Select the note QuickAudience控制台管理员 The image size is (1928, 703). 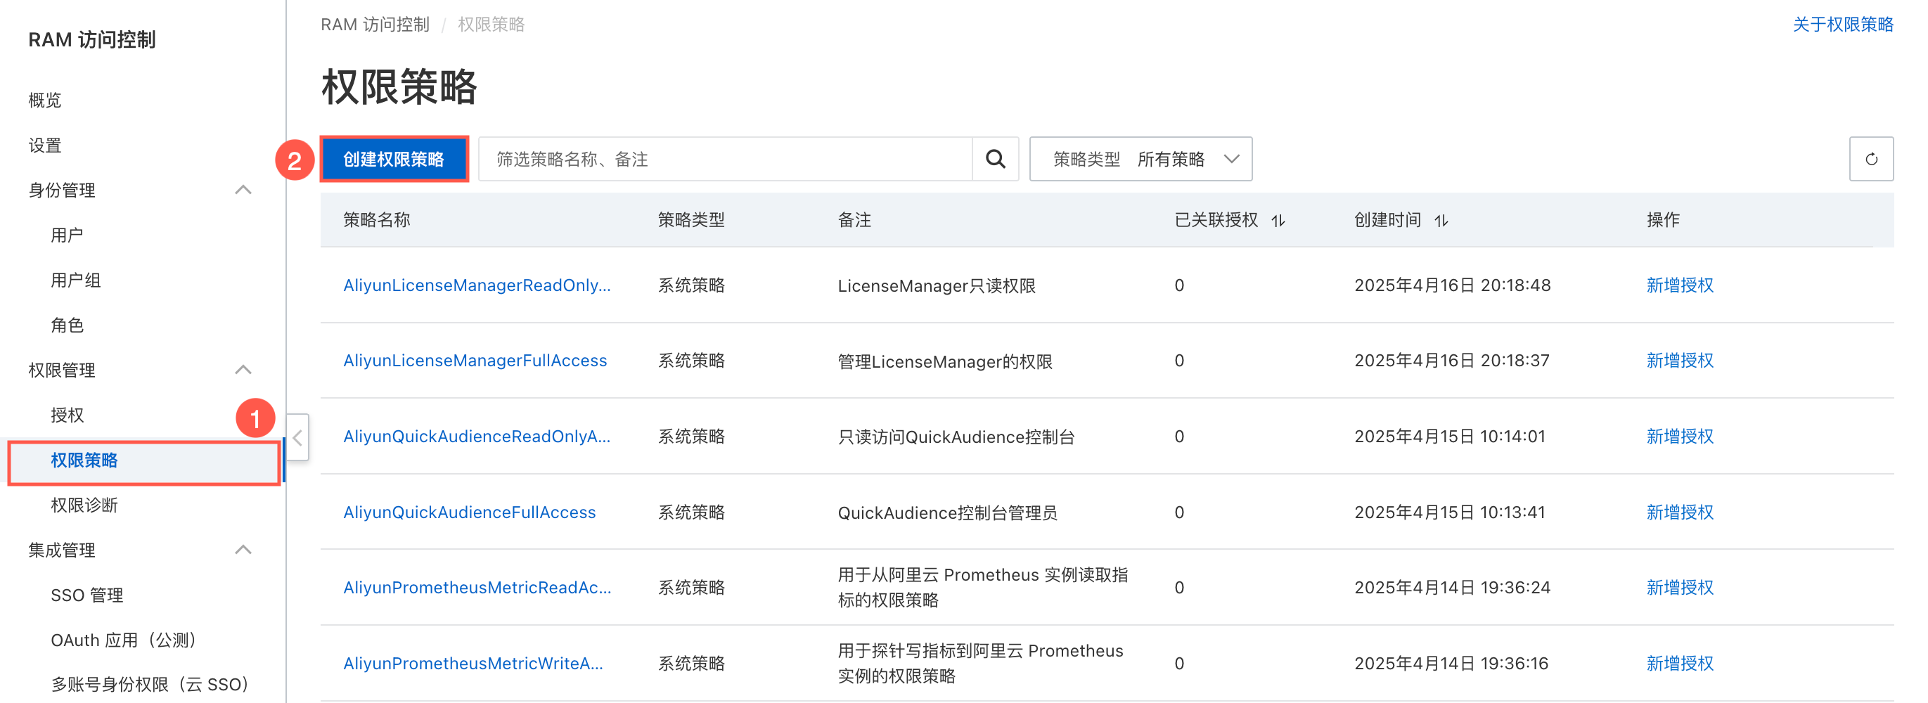[x=947, y=512]
